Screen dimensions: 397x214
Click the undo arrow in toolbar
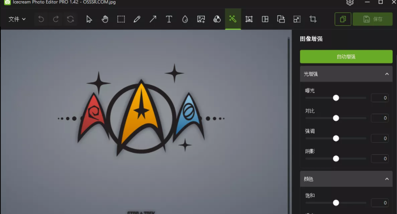pyautogui.click(x=41, y=19)
